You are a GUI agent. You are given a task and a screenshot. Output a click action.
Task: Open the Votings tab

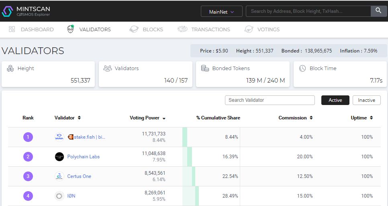[x=268, y=29]
